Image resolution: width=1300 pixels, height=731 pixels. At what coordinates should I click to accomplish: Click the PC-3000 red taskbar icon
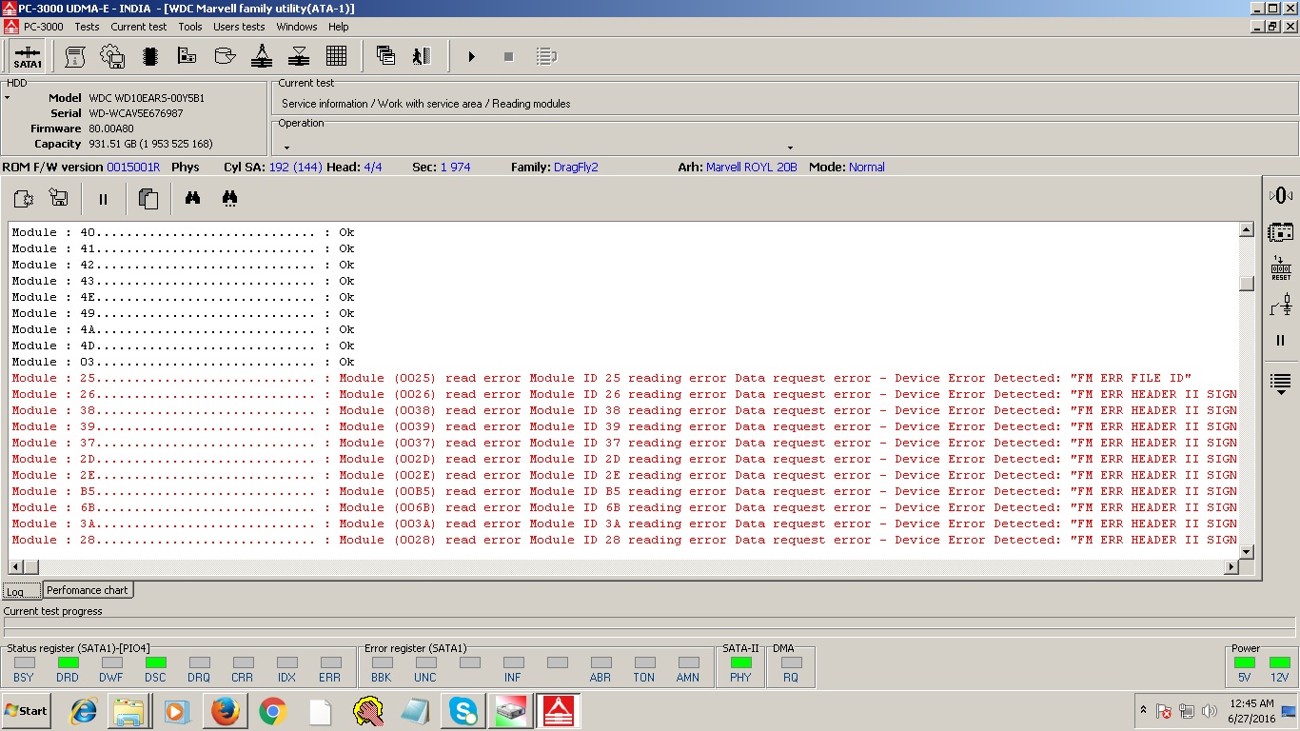(559, 711)
